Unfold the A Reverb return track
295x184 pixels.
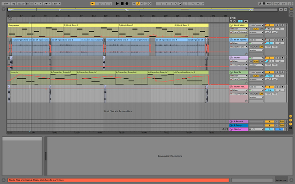click(231, 121)
